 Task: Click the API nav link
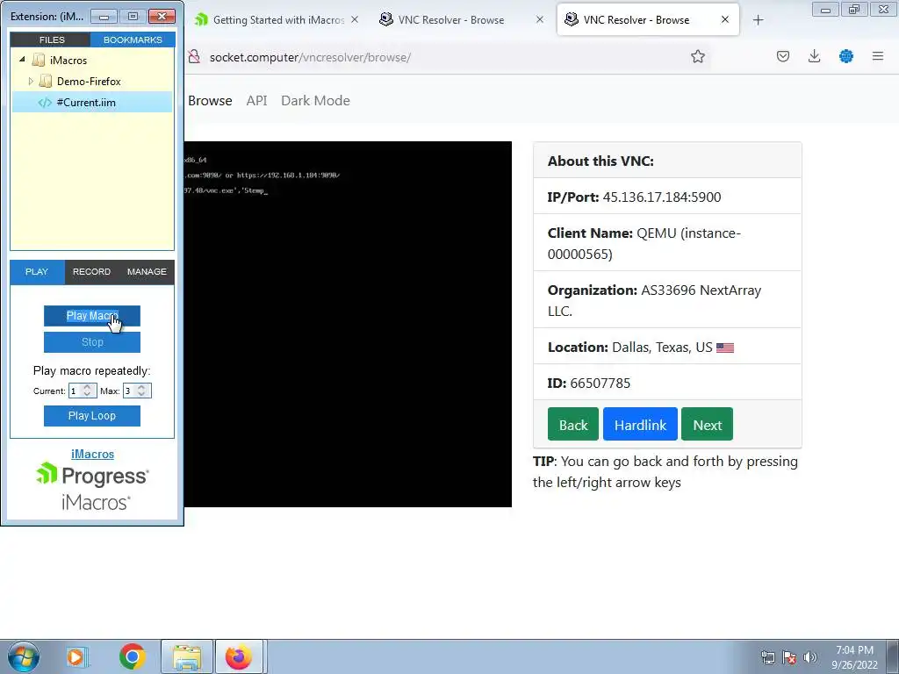(257, 101)
